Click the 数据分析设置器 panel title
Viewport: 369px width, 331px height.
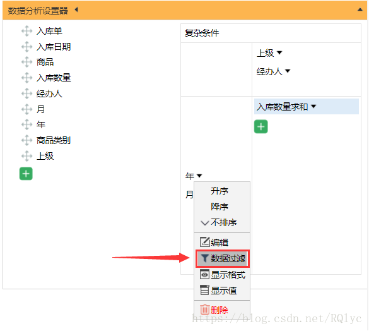(38, 11)
